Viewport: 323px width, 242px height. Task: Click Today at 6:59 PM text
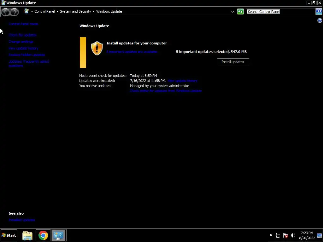(x=144, y=76)
